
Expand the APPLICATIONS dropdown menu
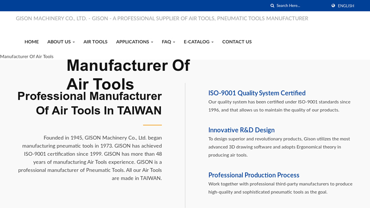pyautogui.click(x=135, y=42)
